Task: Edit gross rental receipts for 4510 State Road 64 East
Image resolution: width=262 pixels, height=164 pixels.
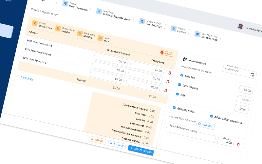Action: [x=109, y=68]
